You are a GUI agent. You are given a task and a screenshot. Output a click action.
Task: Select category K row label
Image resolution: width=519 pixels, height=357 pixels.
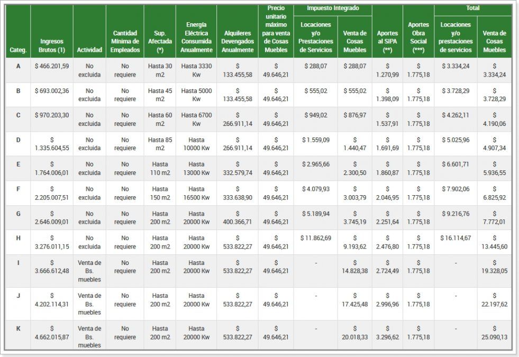pyautogui.click(x=17, y=328)
